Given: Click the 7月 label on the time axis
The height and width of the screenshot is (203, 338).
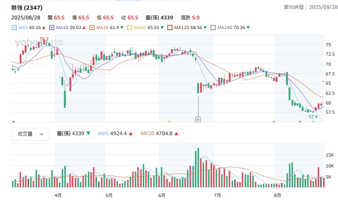Looking at the screenshot, I should coord(217,195).
